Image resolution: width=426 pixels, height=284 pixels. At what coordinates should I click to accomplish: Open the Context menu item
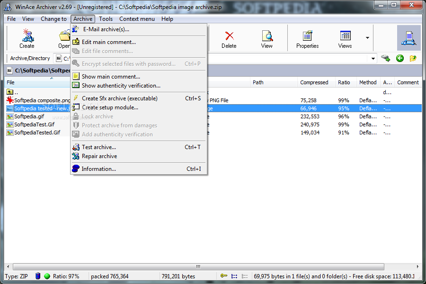pos(137,19)
